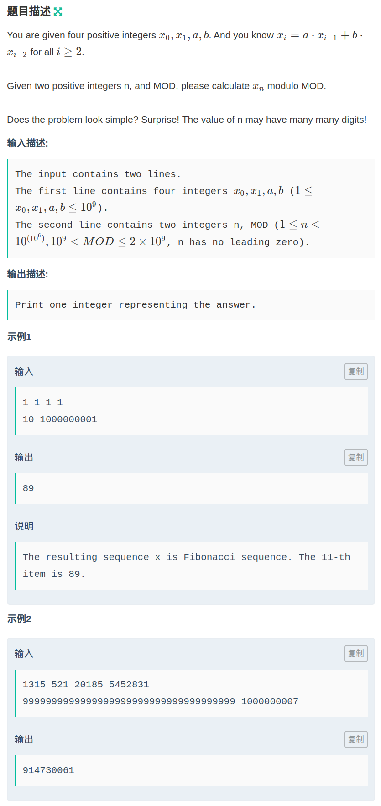Image resolution: width=381 pixels, height=806 pixels.
Task: Click the 说明 label in 示例1
Action: [x=24, y=526]
